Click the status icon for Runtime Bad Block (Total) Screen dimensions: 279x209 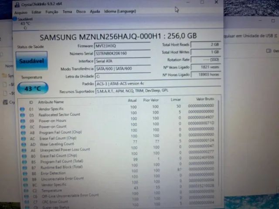tap(25, 168)
